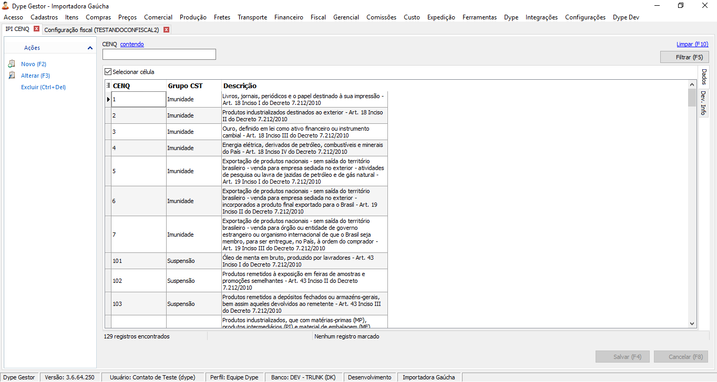The height and width of the screenshot is (382, 717).
Task: Open the Acesso menu
Action: pyautogui.click(x=13, y=17)
